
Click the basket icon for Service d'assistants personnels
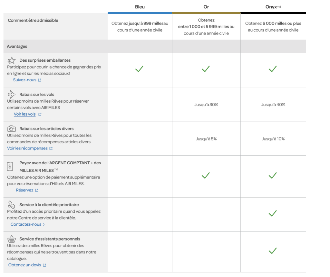pyautogui.click(x=12, y=239)
